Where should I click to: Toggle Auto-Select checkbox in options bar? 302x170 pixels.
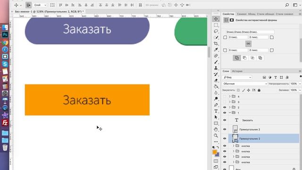tap(28, 5)
